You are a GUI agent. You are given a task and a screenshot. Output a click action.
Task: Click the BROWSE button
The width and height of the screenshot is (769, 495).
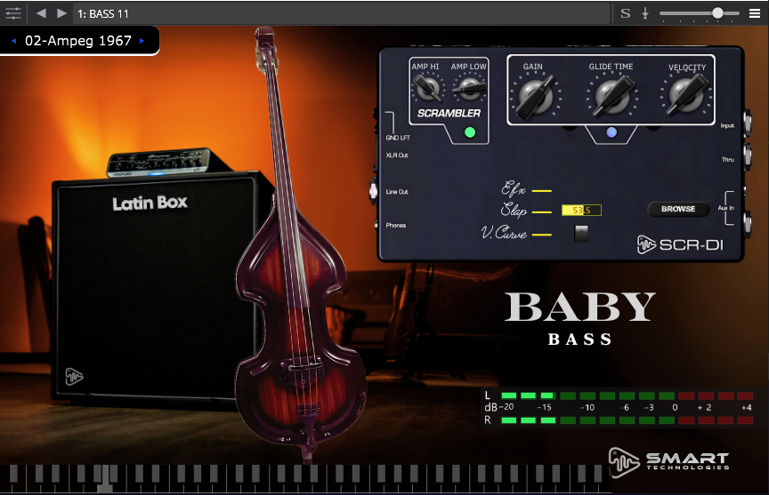coord(678,209)
